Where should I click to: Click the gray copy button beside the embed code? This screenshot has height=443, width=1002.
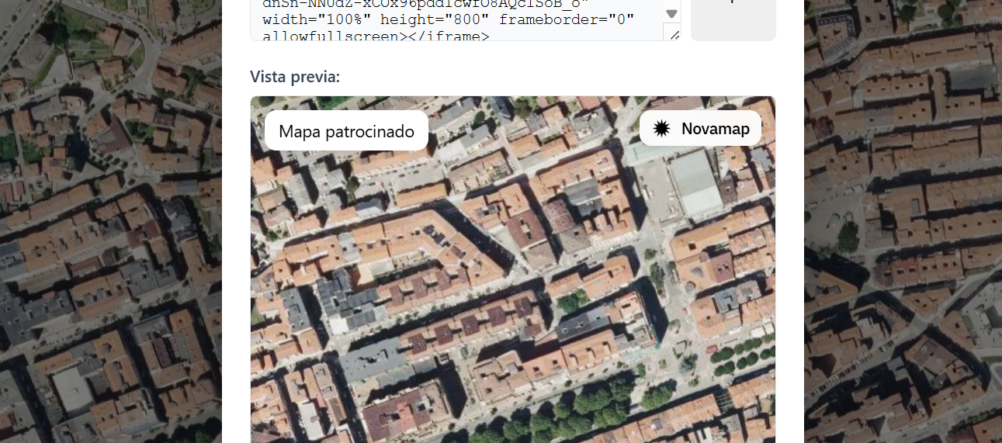[x=733, y=20]
